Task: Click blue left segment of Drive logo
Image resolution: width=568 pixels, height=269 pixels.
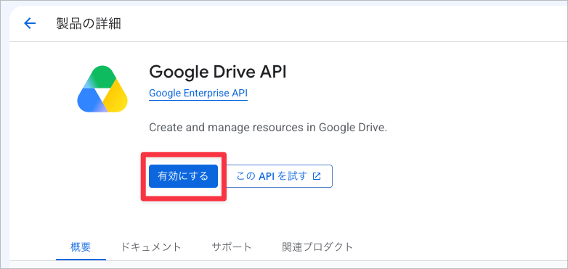Action: (89, 101)
